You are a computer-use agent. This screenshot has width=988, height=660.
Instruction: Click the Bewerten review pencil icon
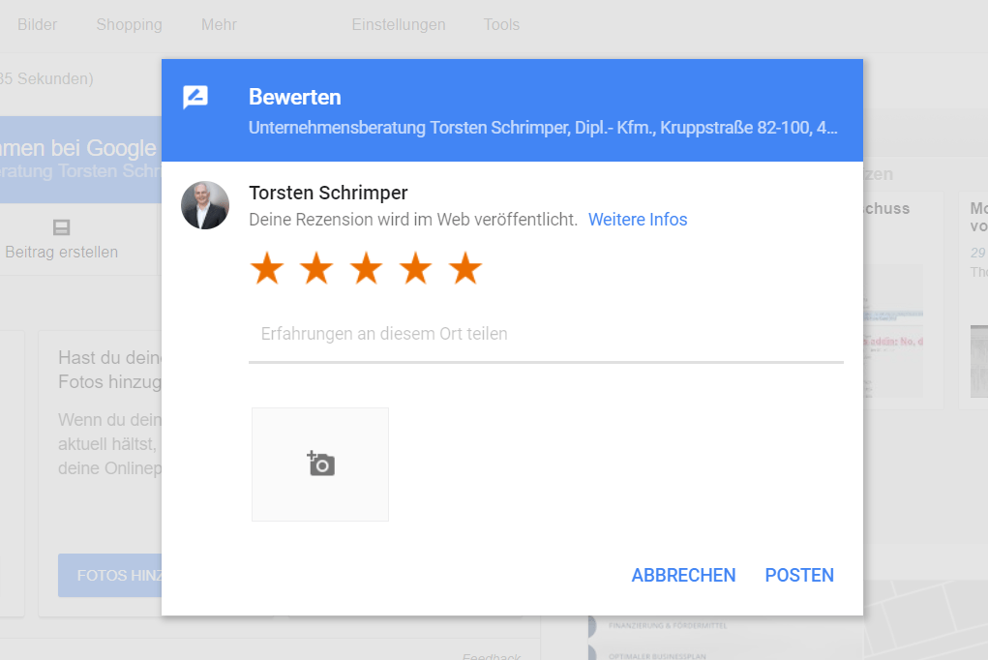click(195, 97)
